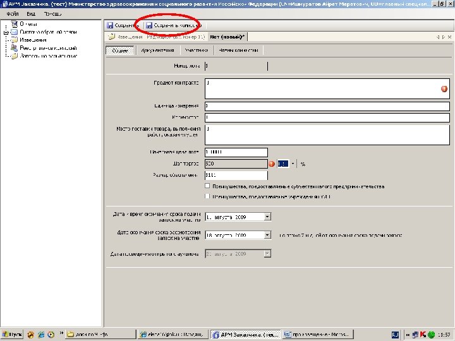Click the Единица измерения input field
This screenshot has height=341, width=455.
(327, 106)
